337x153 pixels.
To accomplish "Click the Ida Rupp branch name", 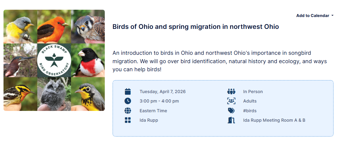I will 149,120.
